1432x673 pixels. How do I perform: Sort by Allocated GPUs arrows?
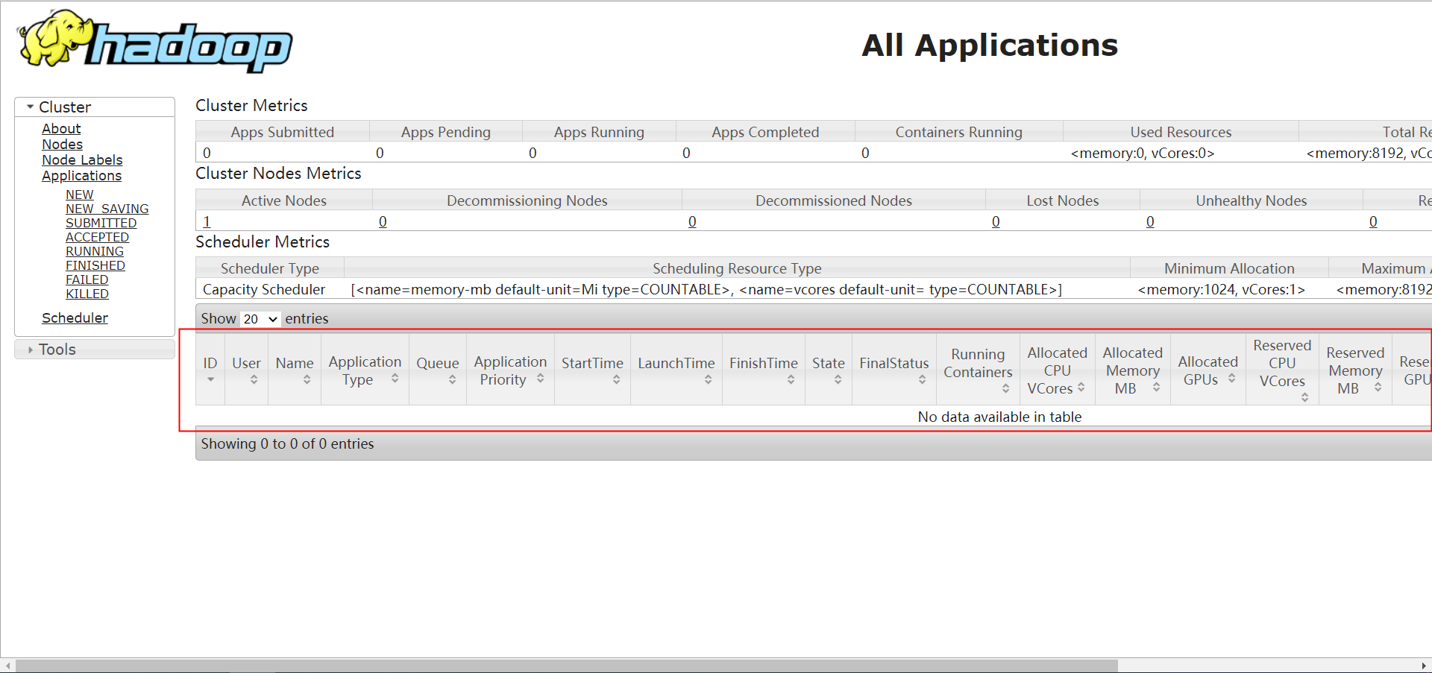(1231, 378)
